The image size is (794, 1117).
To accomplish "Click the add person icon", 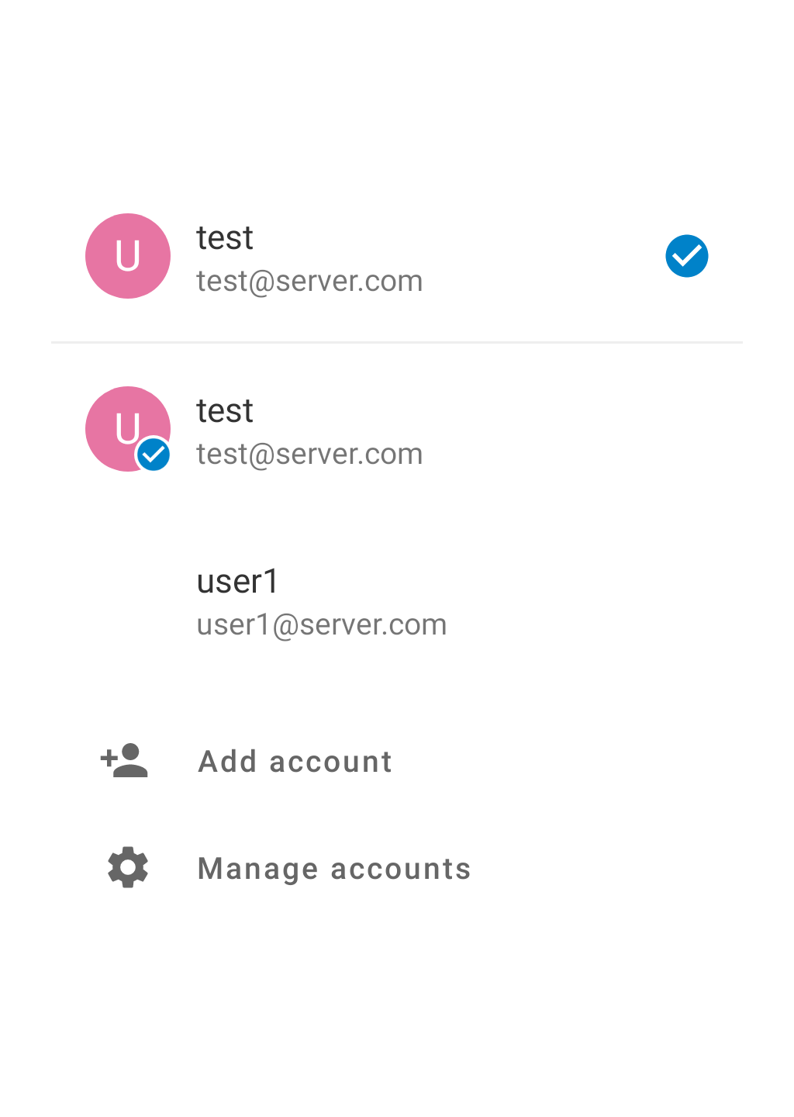I will click(x=125, y=761).
